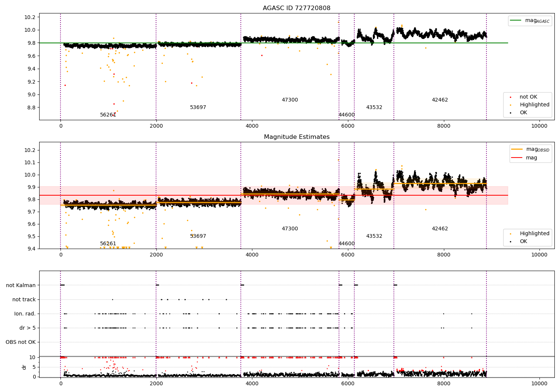Click obsid label 53697 in the top plot
This screenshot has height=392, width=560.
tap(198, 108)
